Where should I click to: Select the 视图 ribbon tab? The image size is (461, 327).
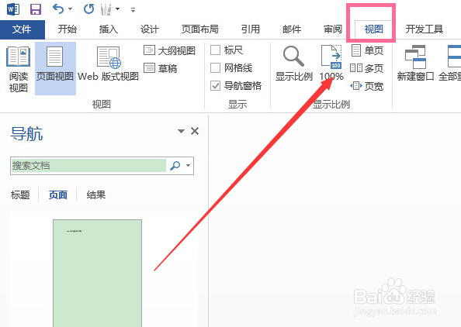373,29
